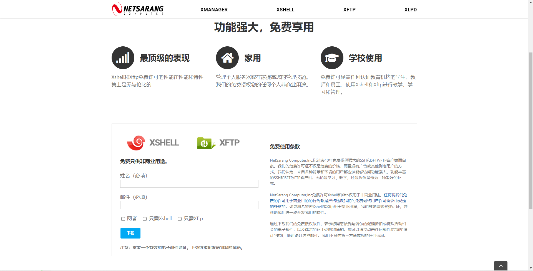Click the house icon for home use
Screen dimensions: 533x271
[227, 58]
